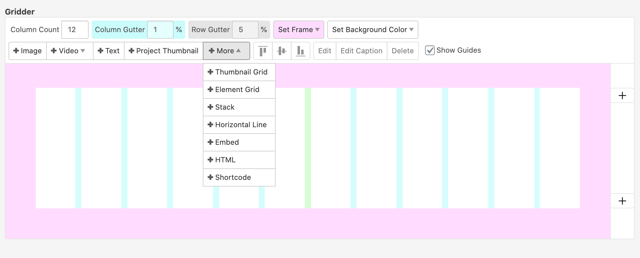640x258 pixels.
Task: Add a Project Thumbnail element
Action: pyautogui.click(x=164, y=51)
